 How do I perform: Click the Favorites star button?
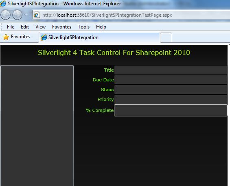16,37
